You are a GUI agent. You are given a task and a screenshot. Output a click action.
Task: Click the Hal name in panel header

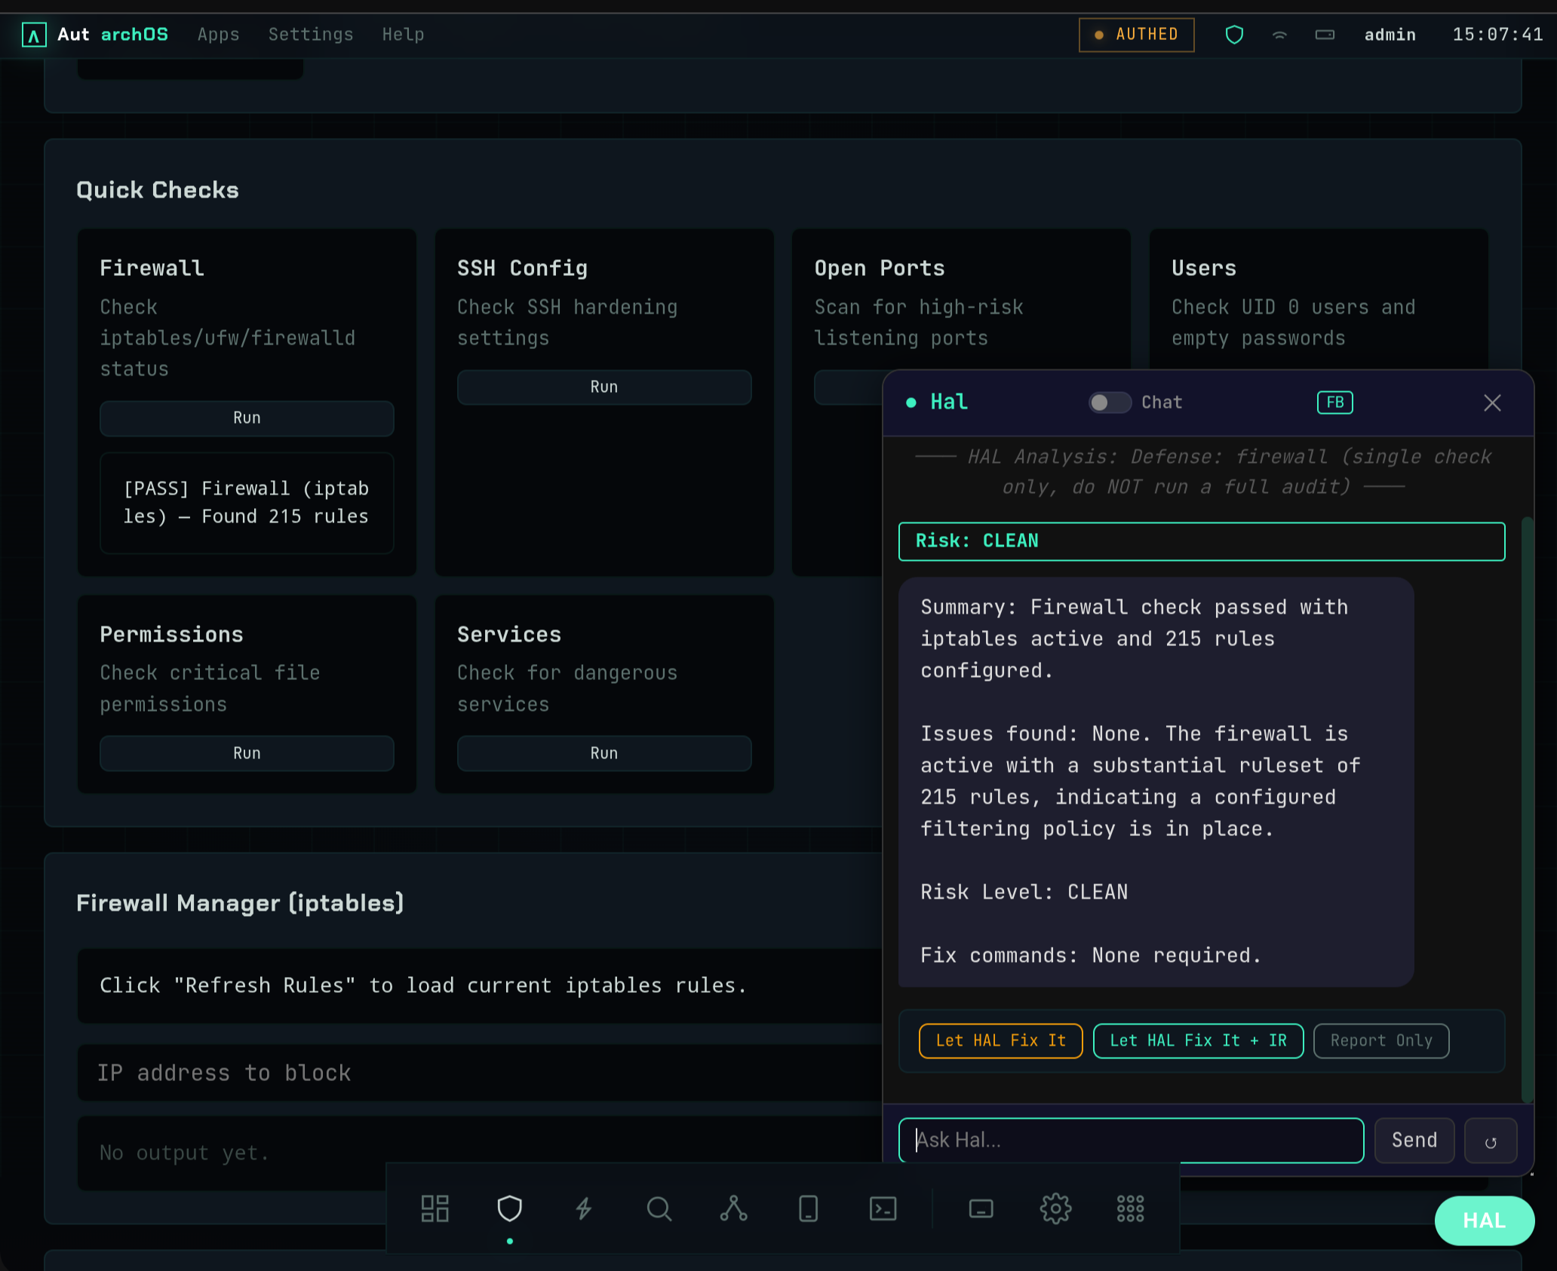(x=949, y=403)
